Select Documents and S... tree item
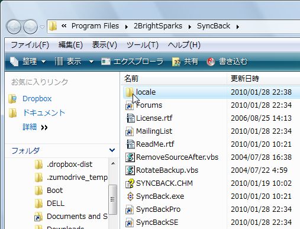300x229 pixels. pos(77,217)
